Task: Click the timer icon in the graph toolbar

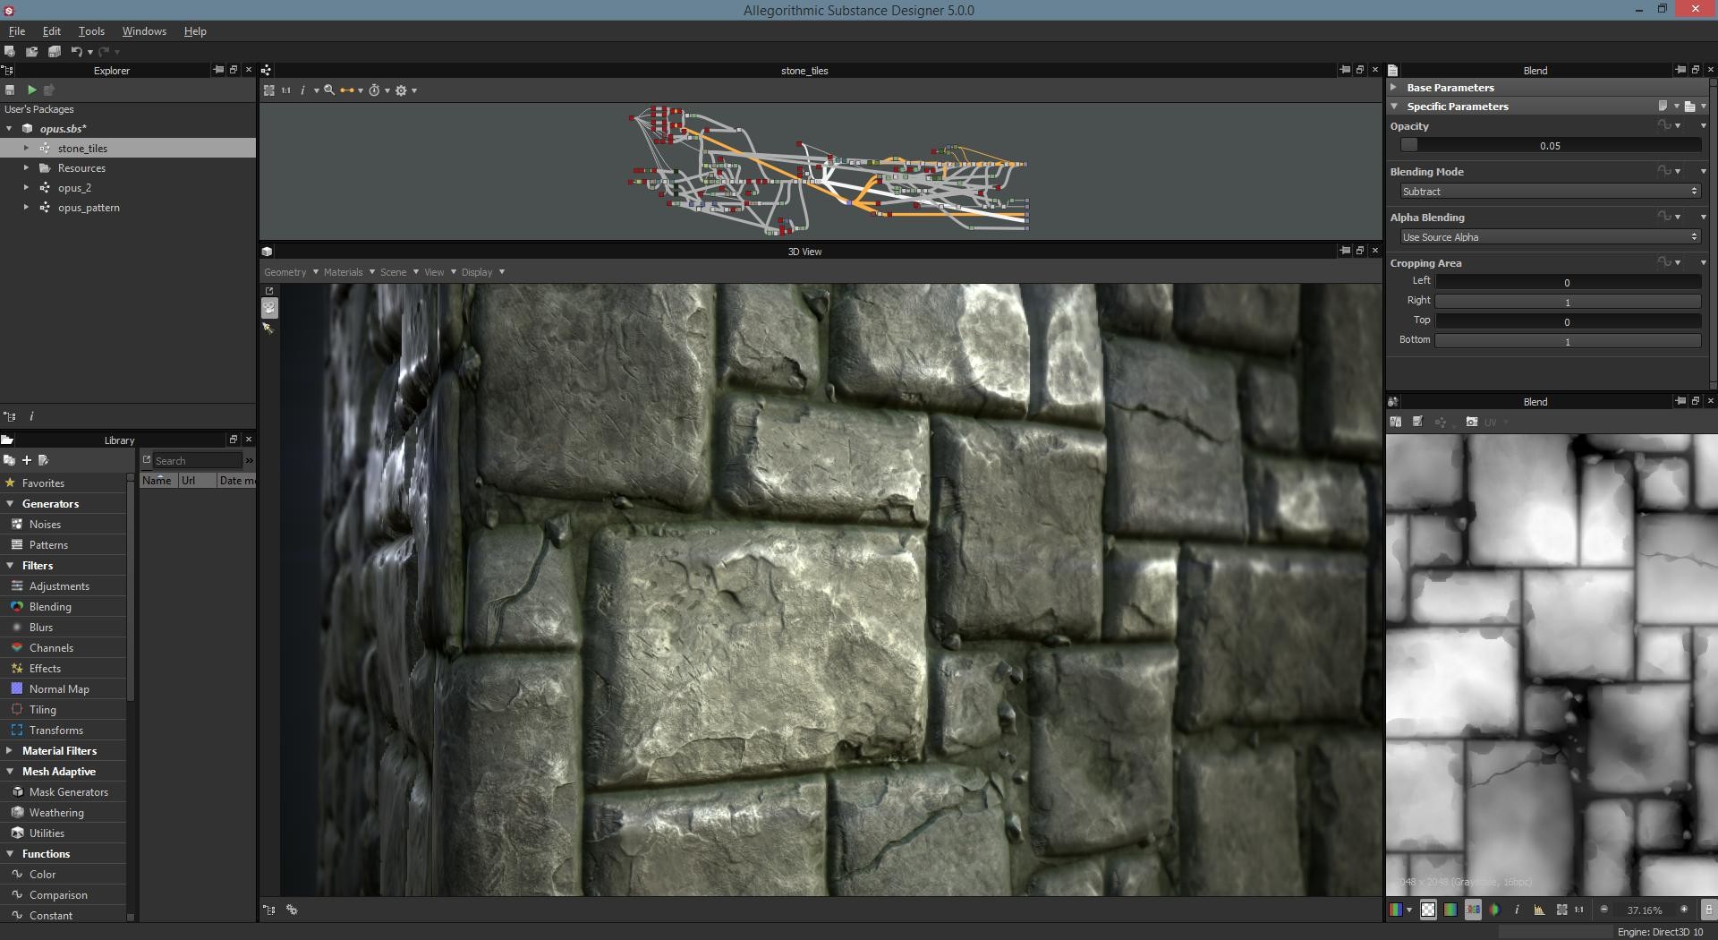Action: coord(375,90)
